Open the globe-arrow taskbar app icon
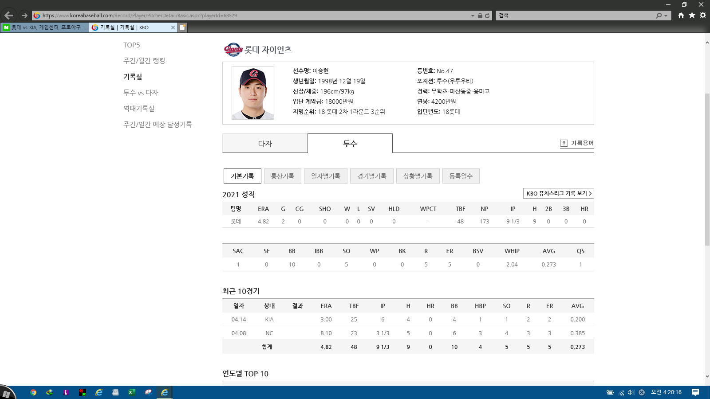The image size is (710, 399). coord(50,392)
